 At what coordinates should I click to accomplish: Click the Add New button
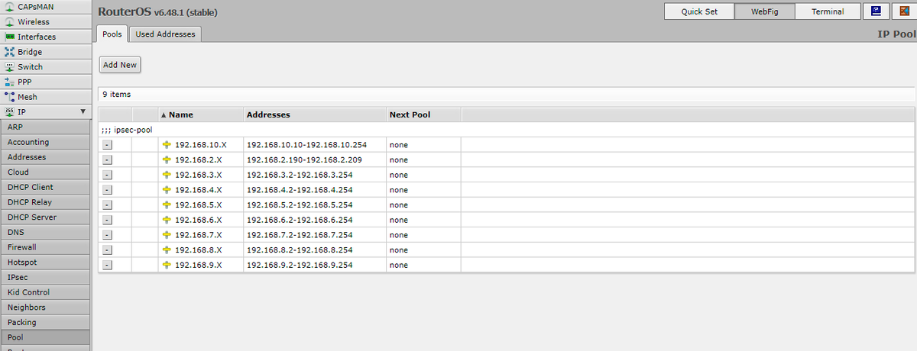click(120, 65)
